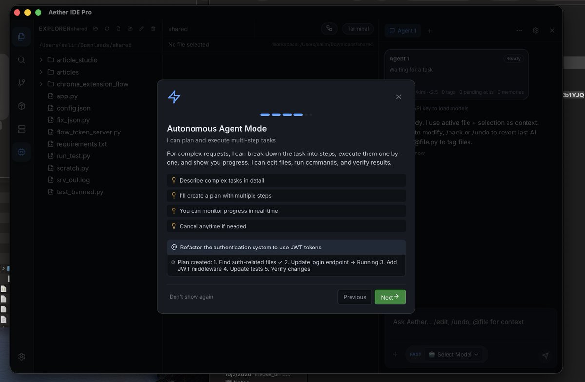Switch to the Agent 1 tab
Viewport: 585px width, 382px height.
(403, 30)
